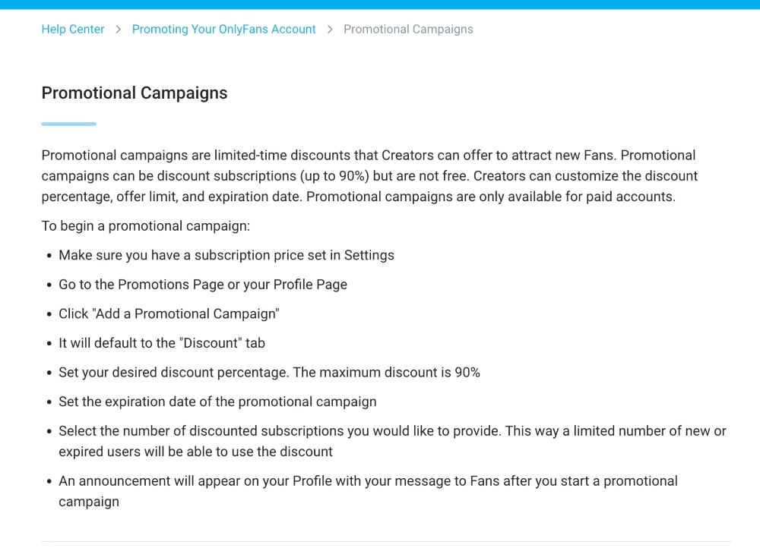The image size is (760, 548).
Task: Click the "To begin a promotional campaign:" line
Action: 145,226
